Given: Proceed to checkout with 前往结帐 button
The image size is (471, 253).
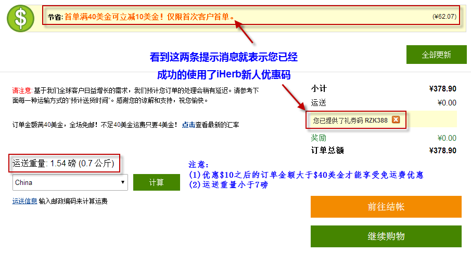Looking at the screenshot, I should (386, 207).
